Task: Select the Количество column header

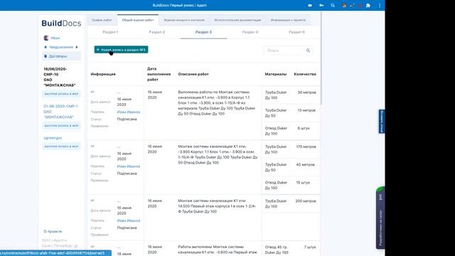Action: [x=305, y=74]
